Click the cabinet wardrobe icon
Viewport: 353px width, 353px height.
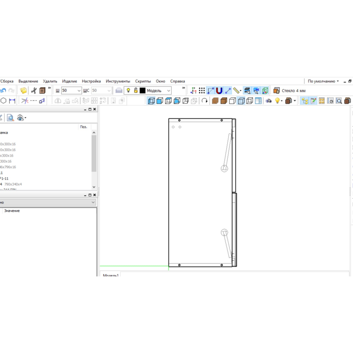click(x=42, y=90)
